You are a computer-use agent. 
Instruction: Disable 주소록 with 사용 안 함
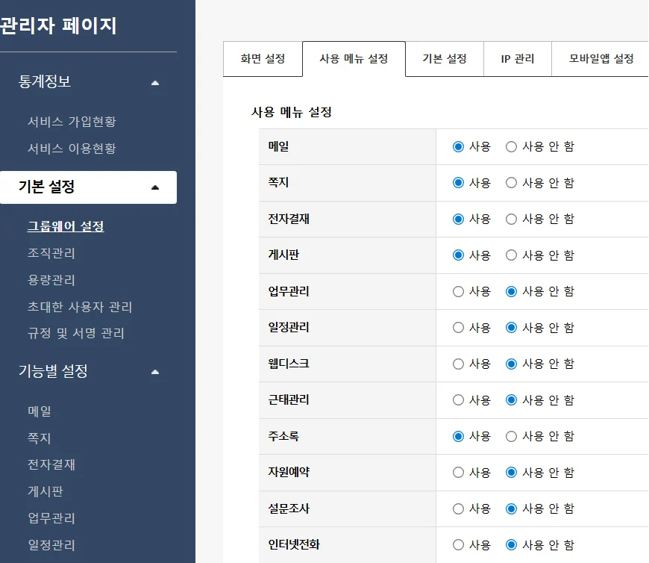pos(511,437)
